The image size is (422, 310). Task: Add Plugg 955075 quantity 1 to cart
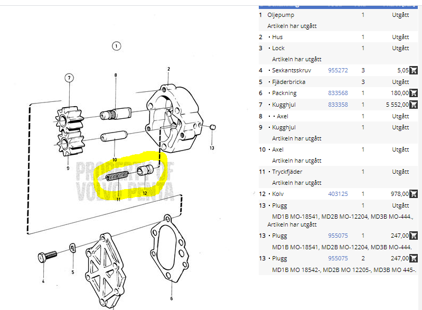coord(413,236)
